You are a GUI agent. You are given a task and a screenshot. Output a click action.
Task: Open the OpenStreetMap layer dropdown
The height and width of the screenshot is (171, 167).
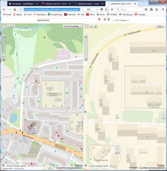pyautogui.click(x=72, y=26)
